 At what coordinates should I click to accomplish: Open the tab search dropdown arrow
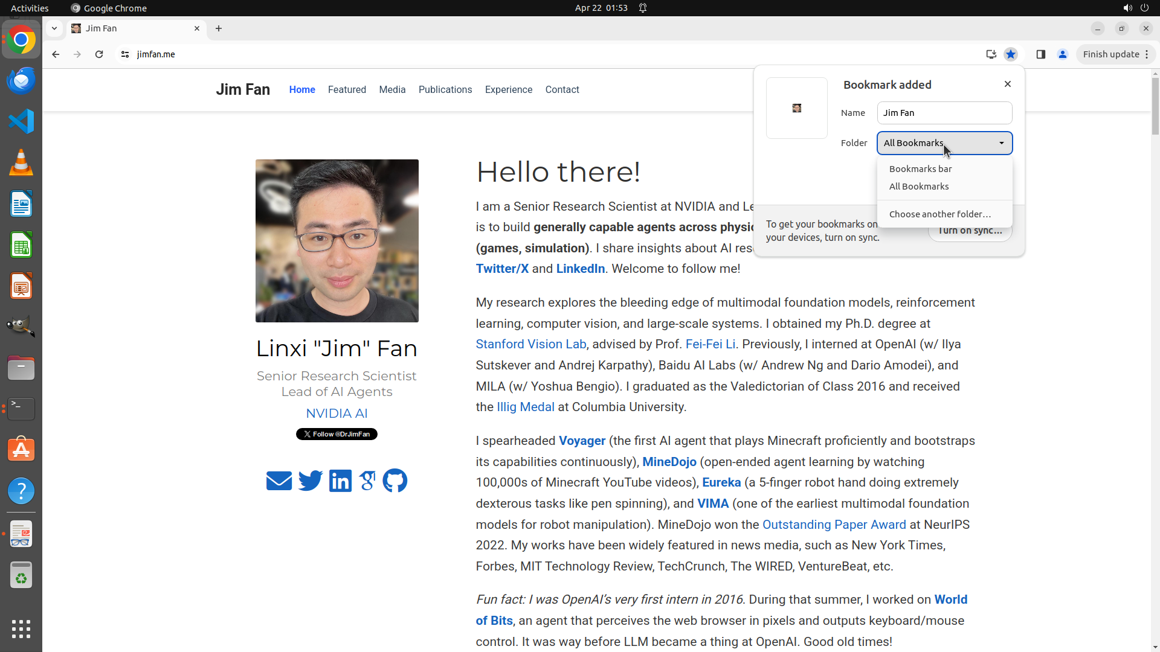coord(54,28)
